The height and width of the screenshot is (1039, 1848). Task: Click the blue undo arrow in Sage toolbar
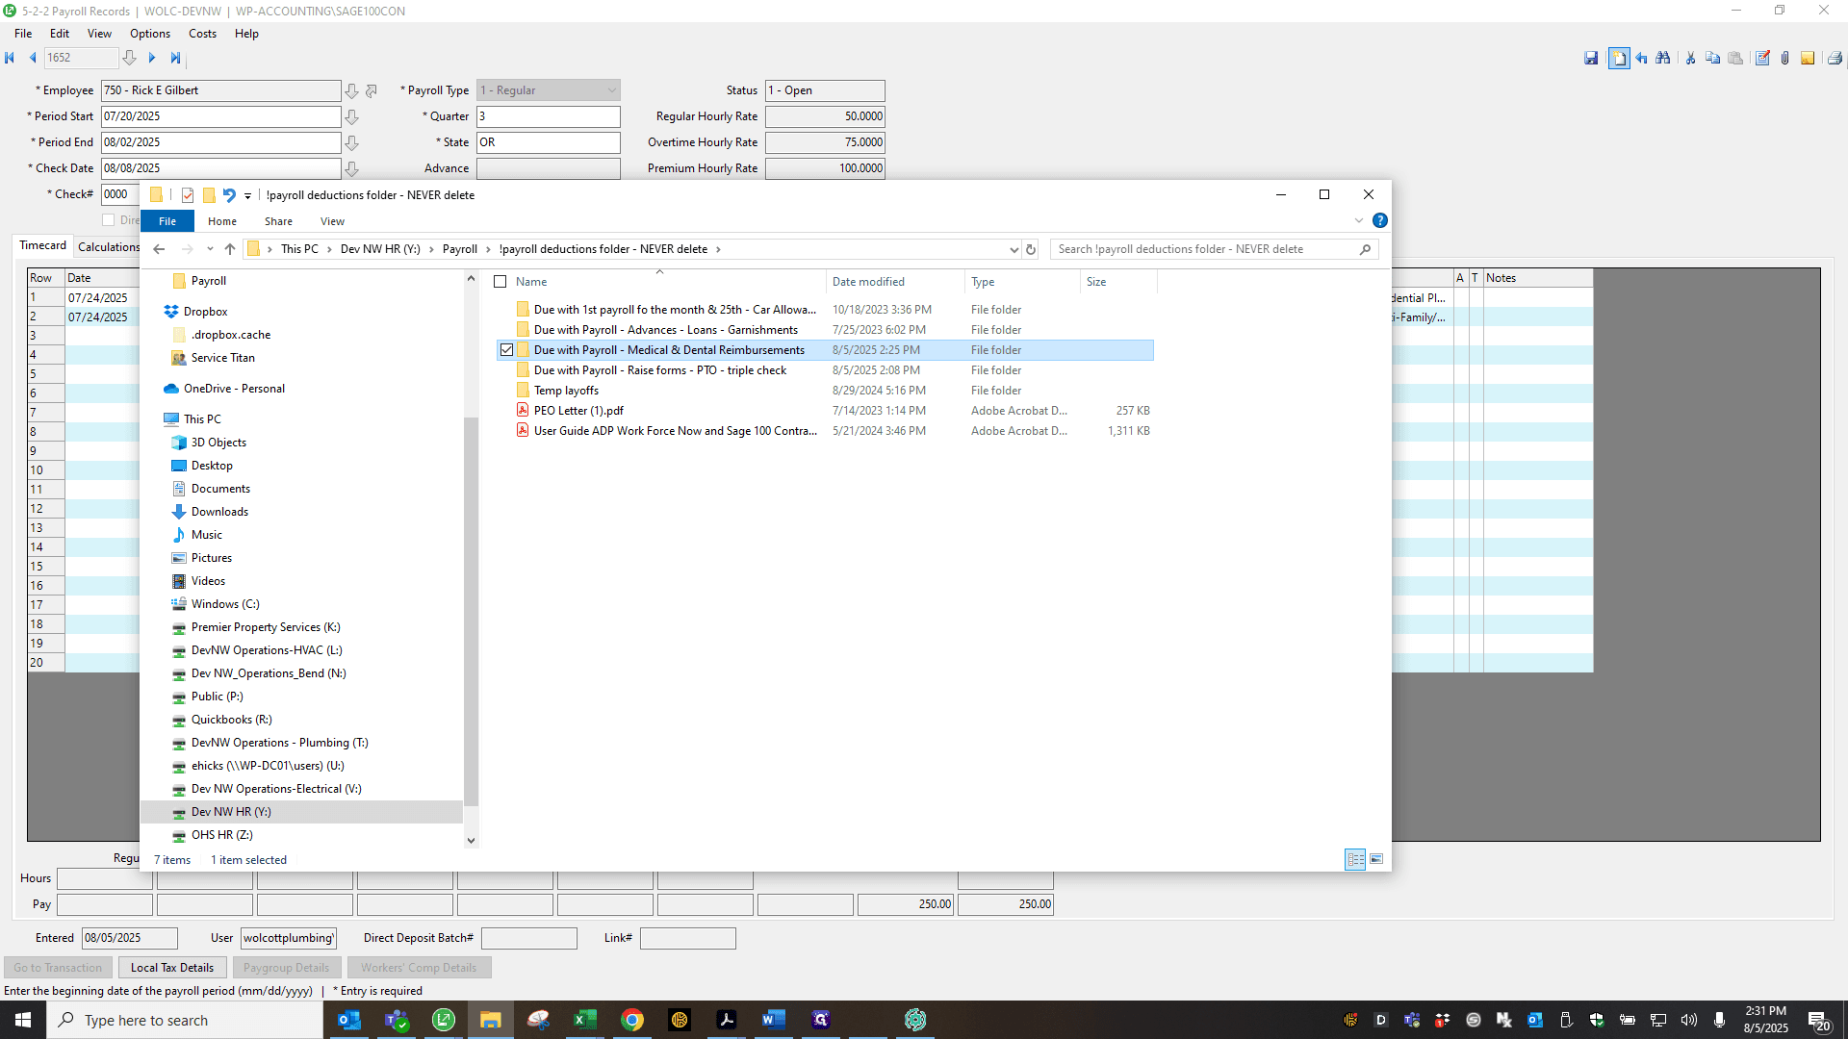pos(1641,59)
